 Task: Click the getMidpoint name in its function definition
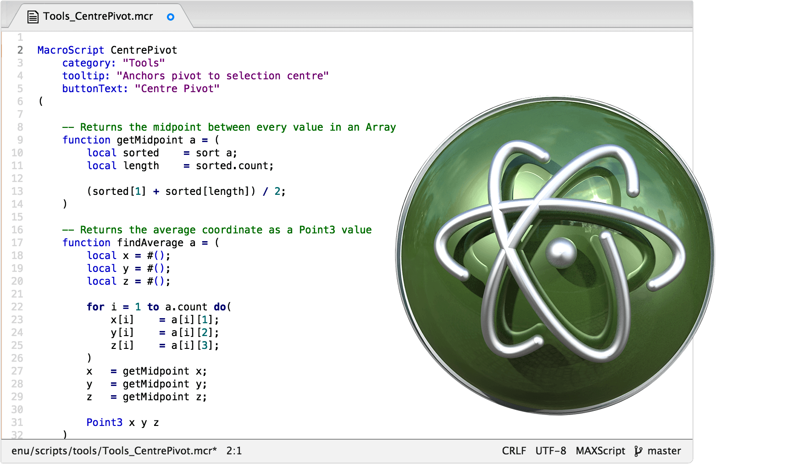[x=150, y=140]
